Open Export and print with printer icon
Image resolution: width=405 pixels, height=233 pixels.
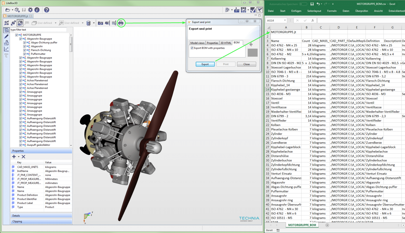pyautogui.click(x=121, y=23)
